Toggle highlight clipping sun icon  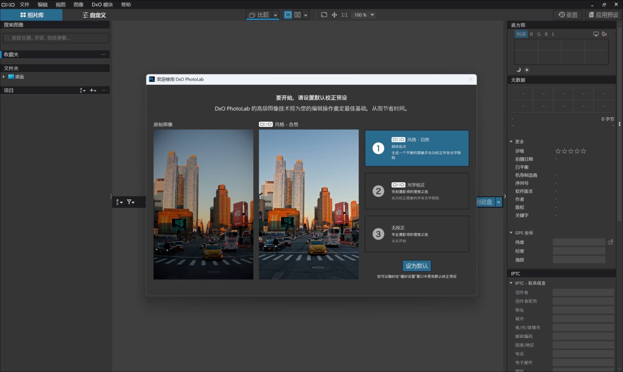point(527,70)
